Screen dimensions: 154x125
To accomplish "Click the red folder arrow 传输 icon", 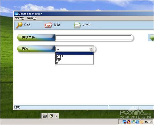I will point(48,25).
